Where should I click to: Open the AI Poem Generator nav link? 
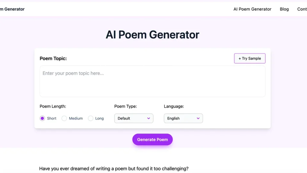[x=252, y=9]
